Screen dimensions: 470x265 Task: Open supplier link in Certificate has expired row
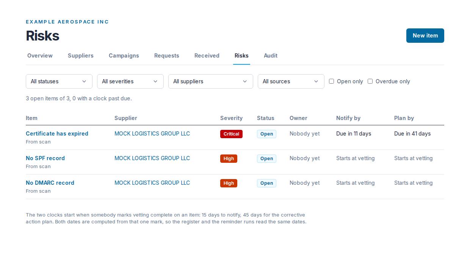click(152, 134)
